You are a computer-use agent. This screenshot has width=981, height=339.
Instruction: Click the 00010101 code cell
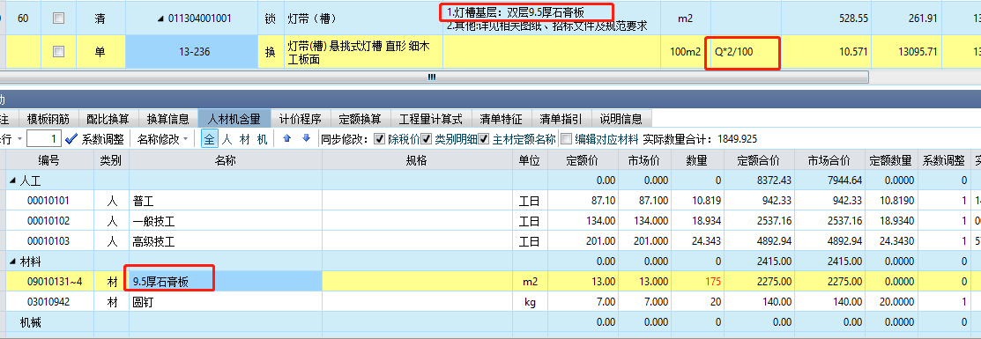48,202
